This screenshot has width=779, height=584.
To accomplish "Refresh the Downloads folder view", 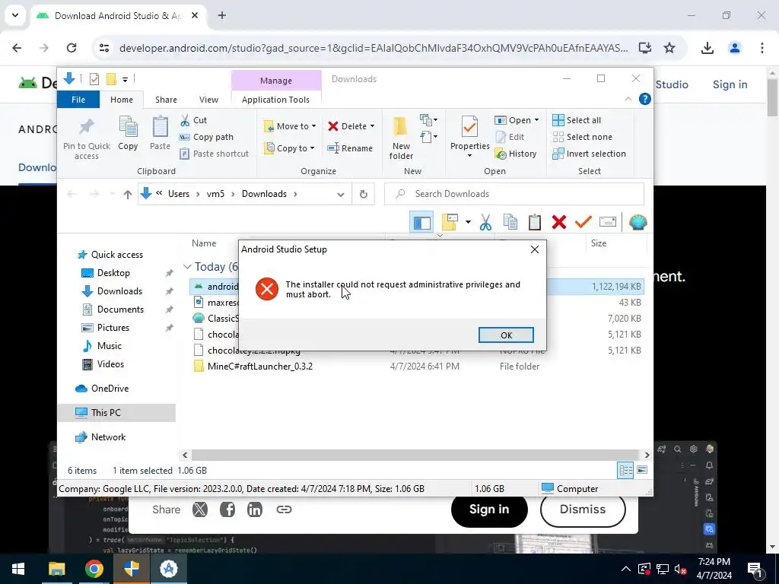I will click(x=364, y=194).
